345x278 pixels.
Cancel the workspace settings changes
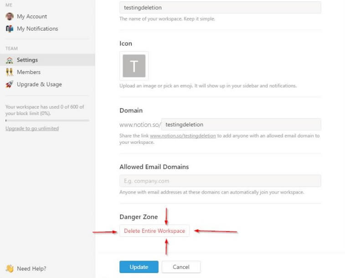click(x=181, y=267)
